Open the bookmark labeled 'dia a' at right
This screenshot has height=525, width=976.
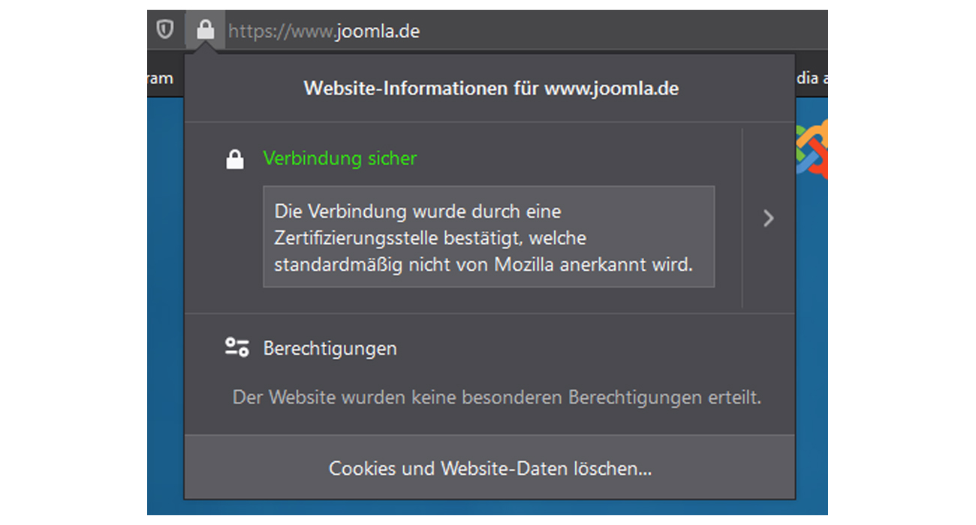(811, 78)
